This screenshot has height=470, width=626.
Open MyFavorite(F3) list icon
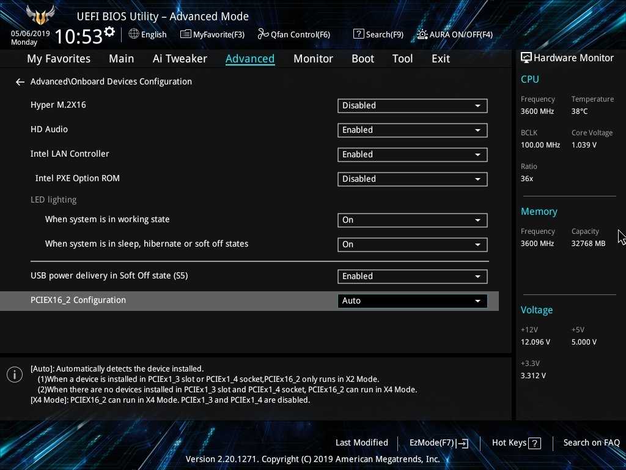pyautogui.click(x=186, y=34)
